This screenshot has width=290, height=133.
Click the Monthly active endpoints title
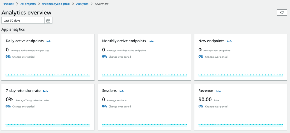[124, 41]
